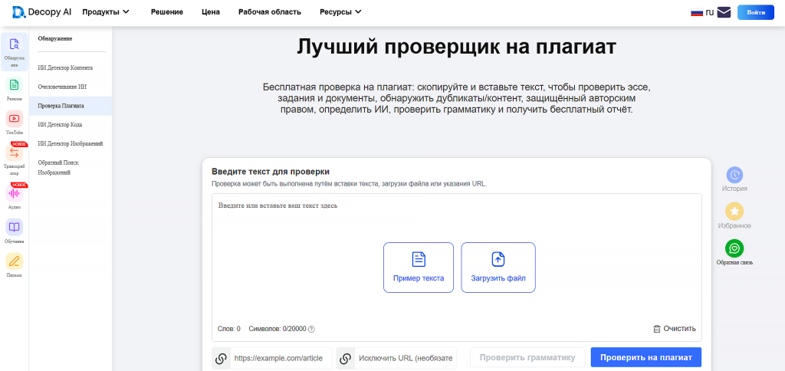The image size is (785, 371).
Task: Select ИИ Детектор Изображений in the list
Action: pos(71,143)
